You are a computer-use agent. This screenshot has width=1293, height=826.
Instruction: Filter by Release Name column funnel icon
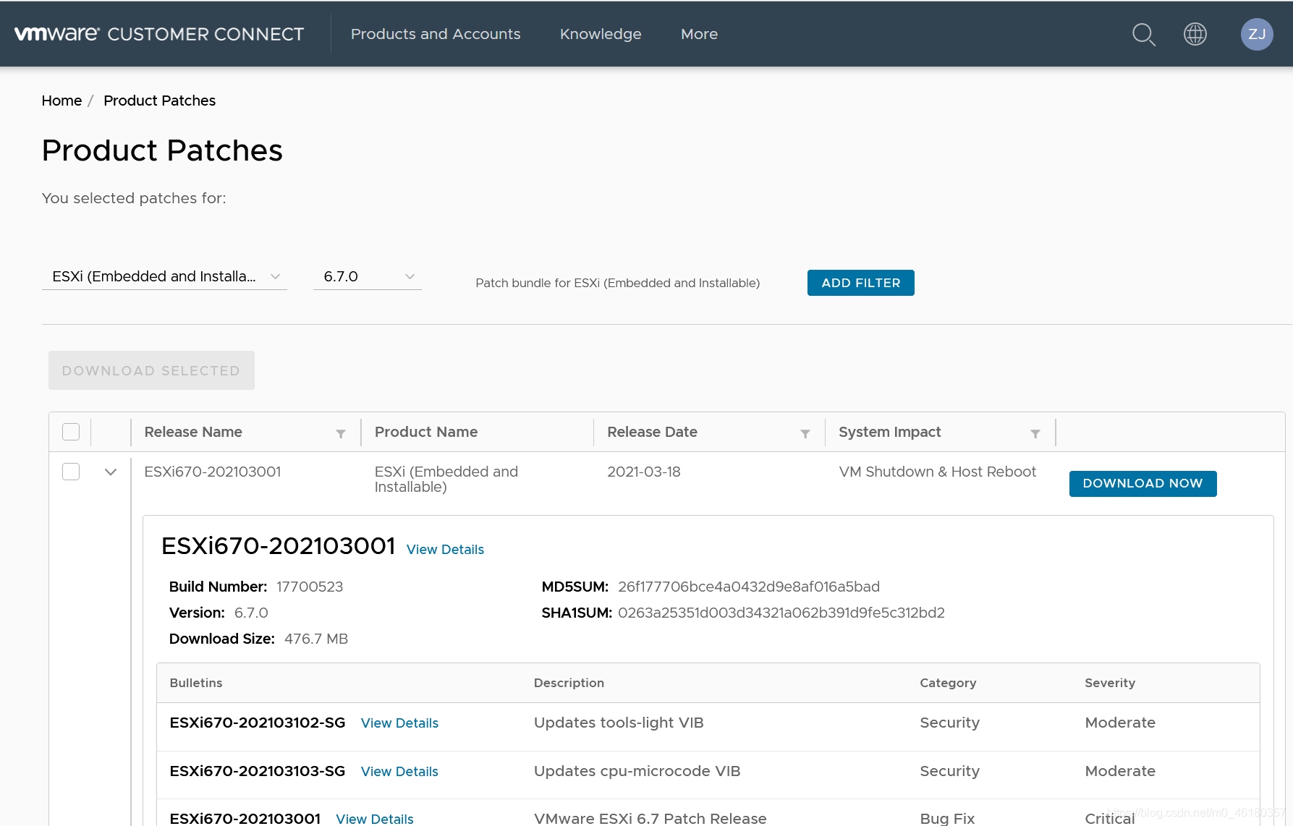point(341,433)
